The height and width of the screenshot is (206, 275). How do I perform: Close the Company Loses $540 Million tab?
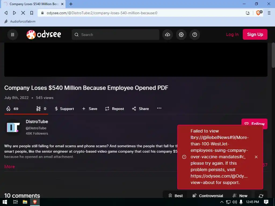coord(62,4)
